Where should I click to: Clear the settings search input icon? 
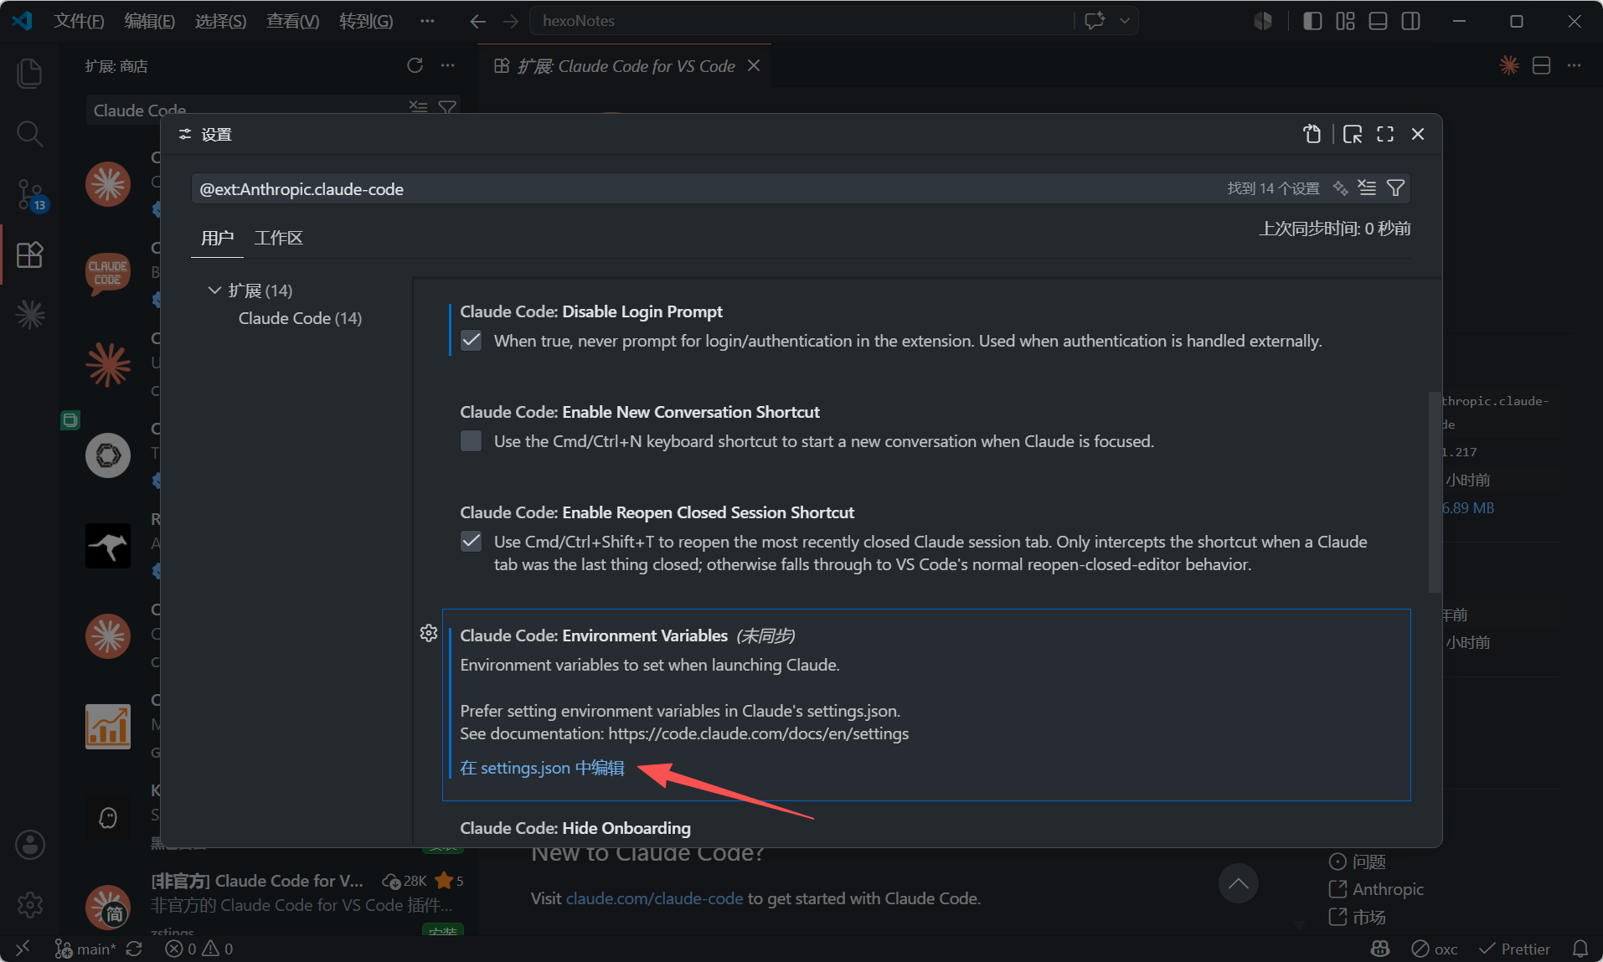click(x=1367, y=188)
